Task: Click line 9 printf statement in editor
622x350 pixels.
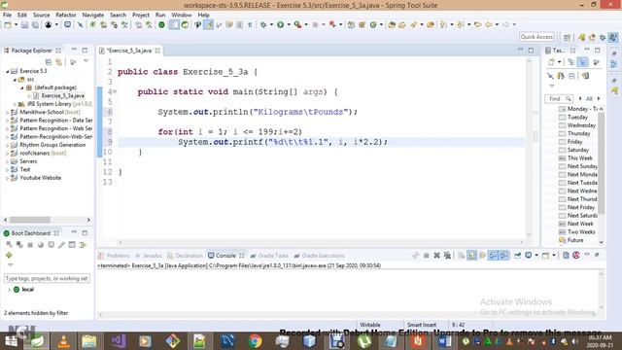Action: (x=283, y=142)
